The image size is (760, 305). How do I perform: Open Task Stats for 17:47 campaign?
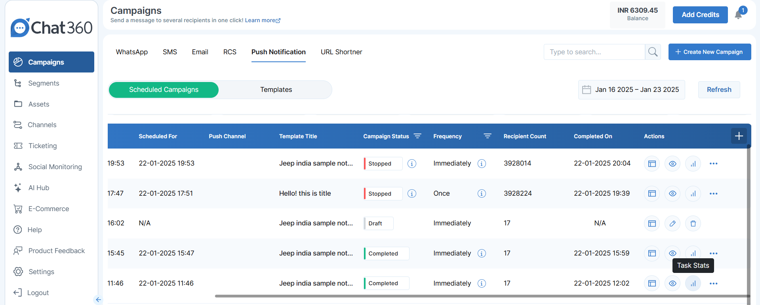click(693, 194)
